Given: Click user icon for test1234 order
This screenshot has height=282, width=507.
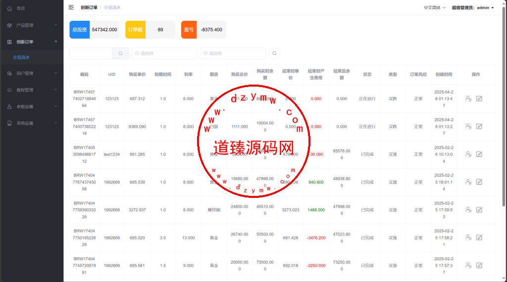Looking at the screenshot, I should point(468,154).
